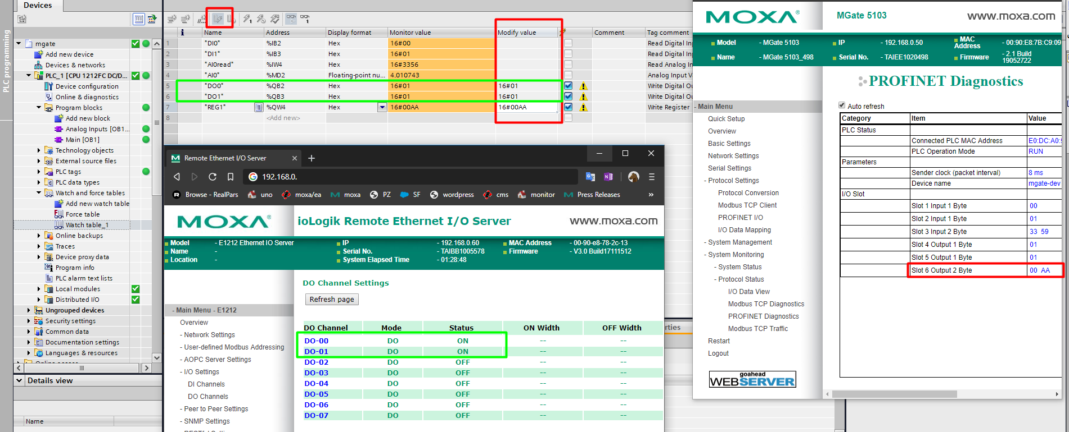The width and height of the screenshot is (1069, 432).
Task: Collapse the PLC_1 tree node
Action: tap(29, 75)
